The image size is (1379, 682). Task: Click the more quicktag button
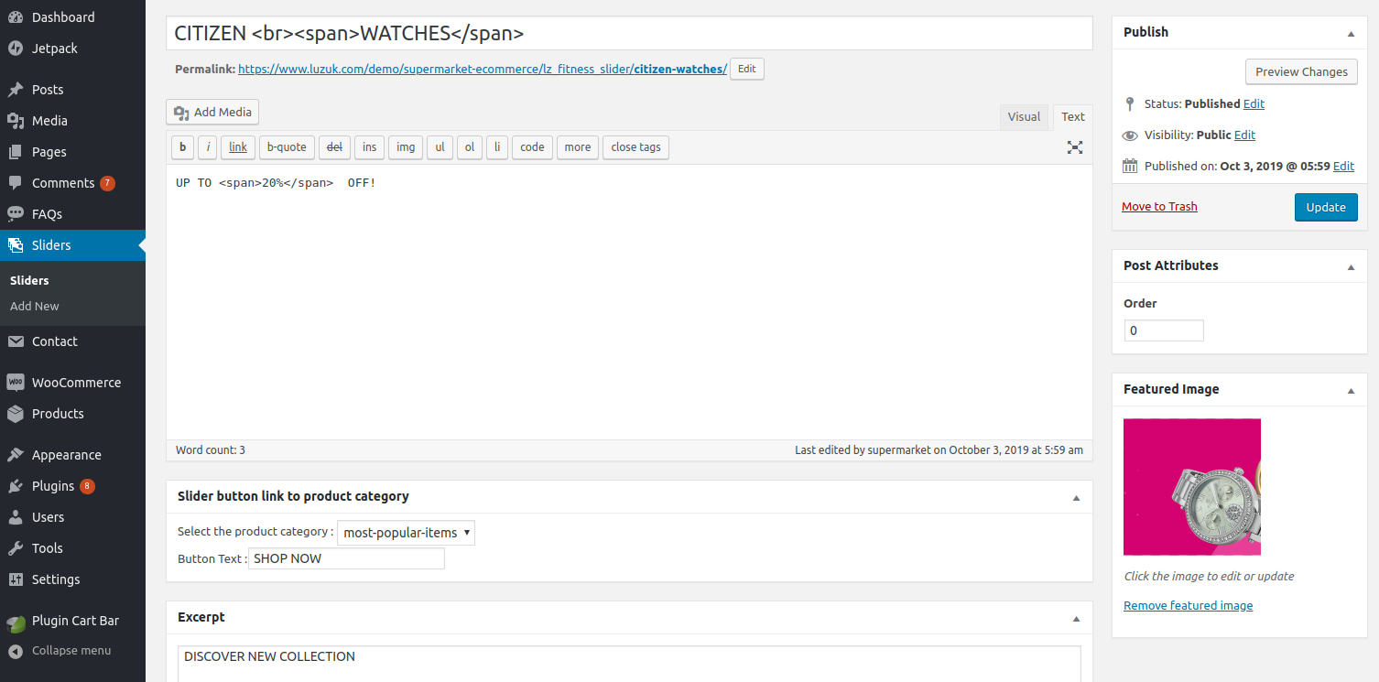[578, 147]
